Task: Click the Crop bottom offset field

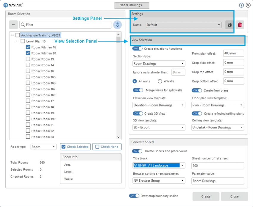Action: click(x=234, y=81)
